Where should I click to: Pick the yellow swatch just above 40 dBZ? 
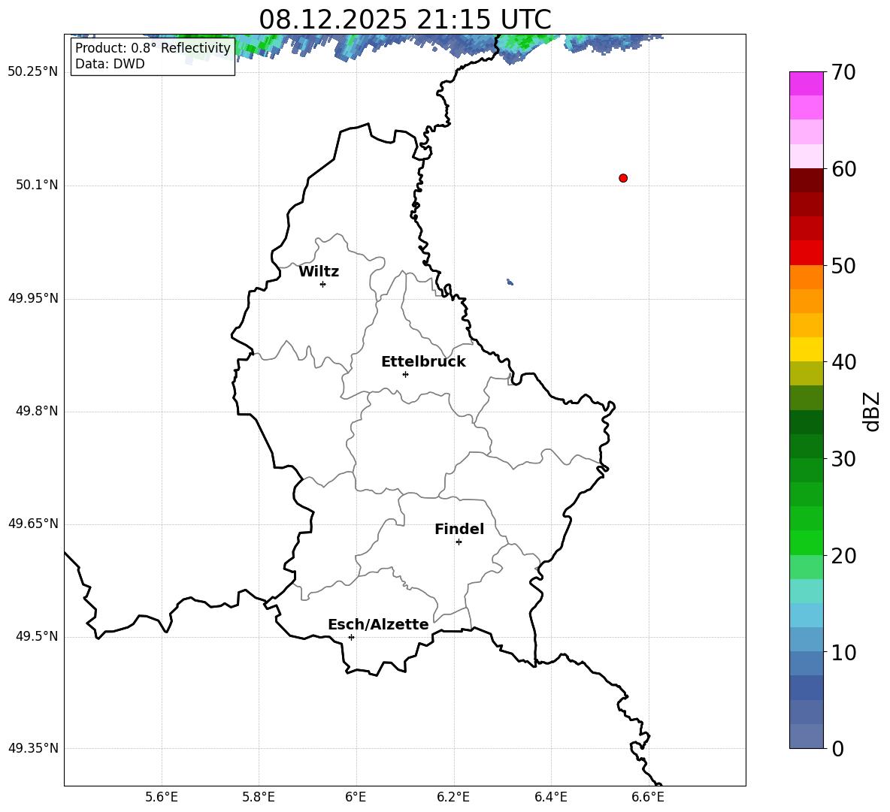coord(807,349)
